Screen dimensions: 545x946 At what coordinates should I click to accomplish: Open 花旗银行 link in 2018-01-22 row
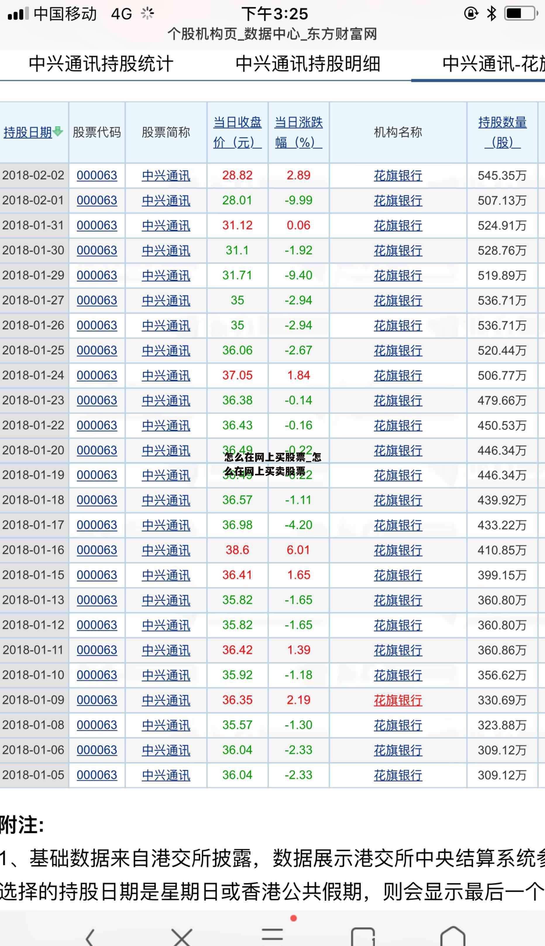click(x=398, y=425)
